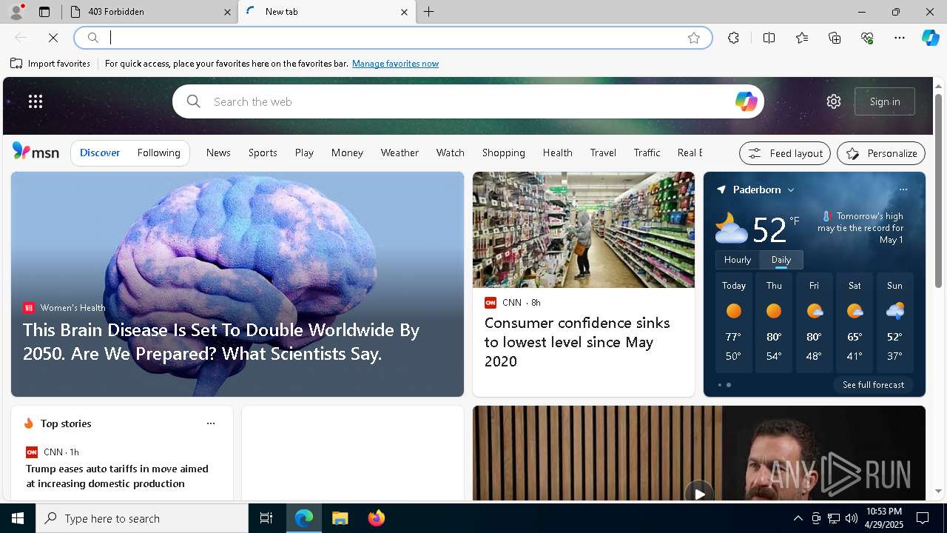Click Manage favorites now link
The height and width of the screenshot is (533, 947).
point(395,64)
